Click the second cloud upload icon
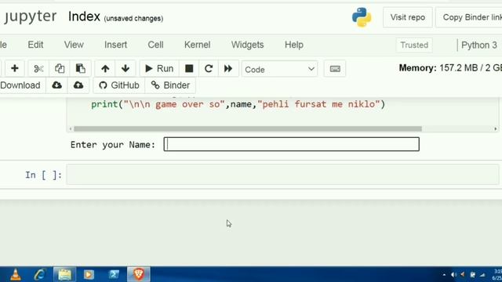502x282 pixels. 78,85
